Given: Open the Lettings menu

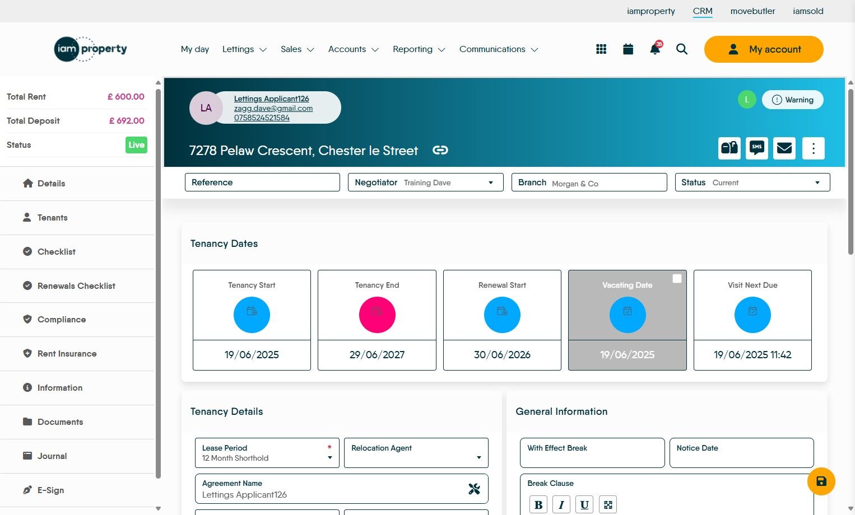Looking at the screenshot, I should [244, 49].
